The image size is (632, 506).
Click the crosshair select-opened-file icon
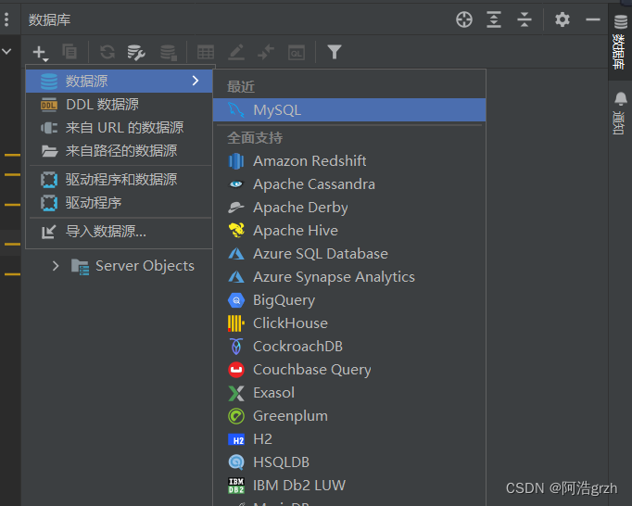[x=464, y=19]
